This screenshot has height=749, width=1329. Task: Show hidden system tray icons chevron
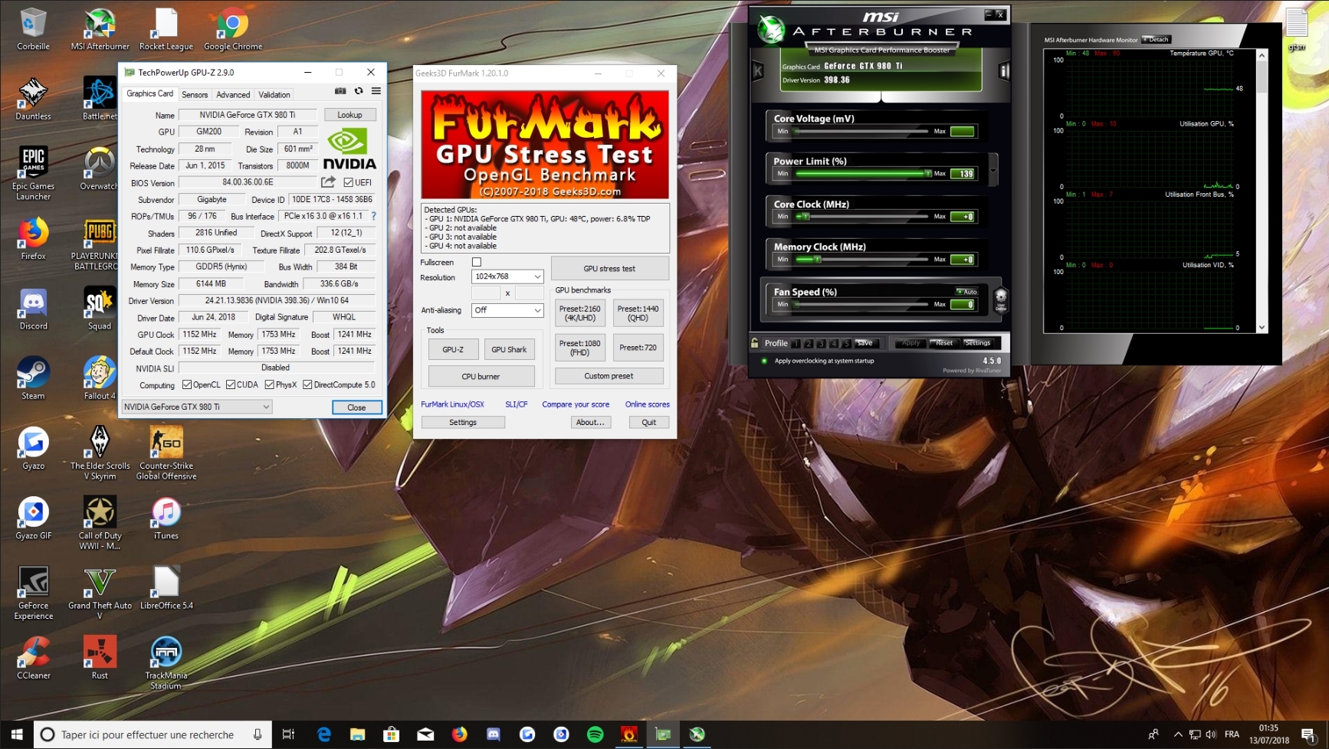(1178, 734)
